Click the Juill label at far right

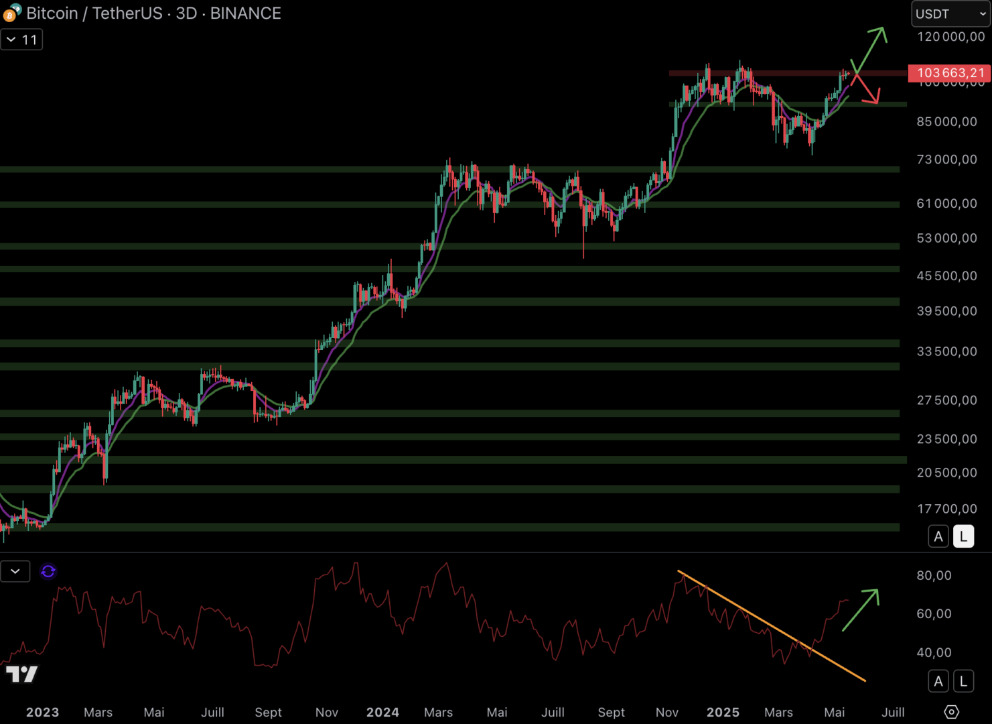[x=893, y=712]
